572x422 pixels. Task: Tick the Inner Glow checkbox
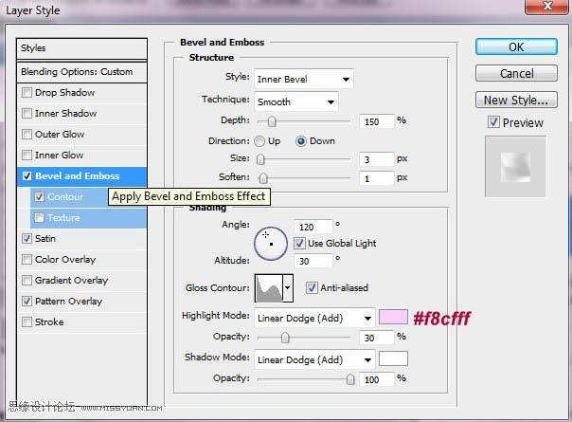point(27,155)
